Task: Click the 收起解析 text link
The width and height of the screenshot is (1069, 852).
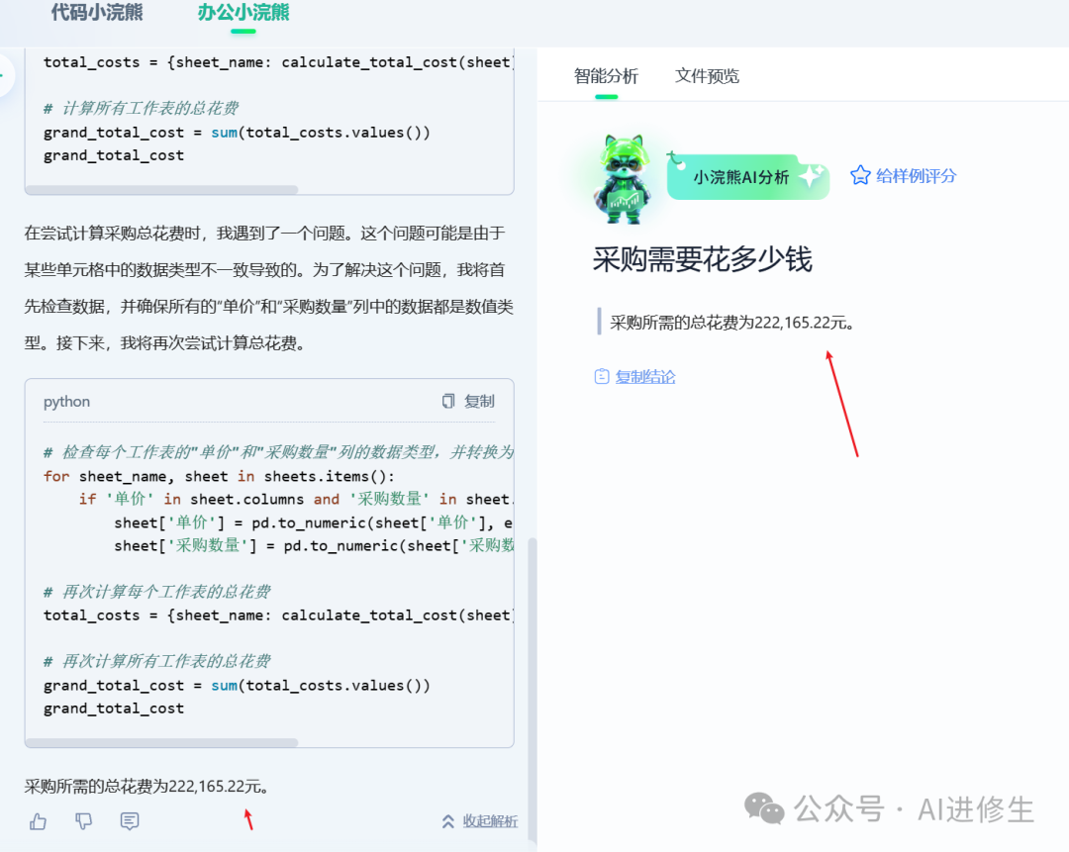Action: coord(490,821)
